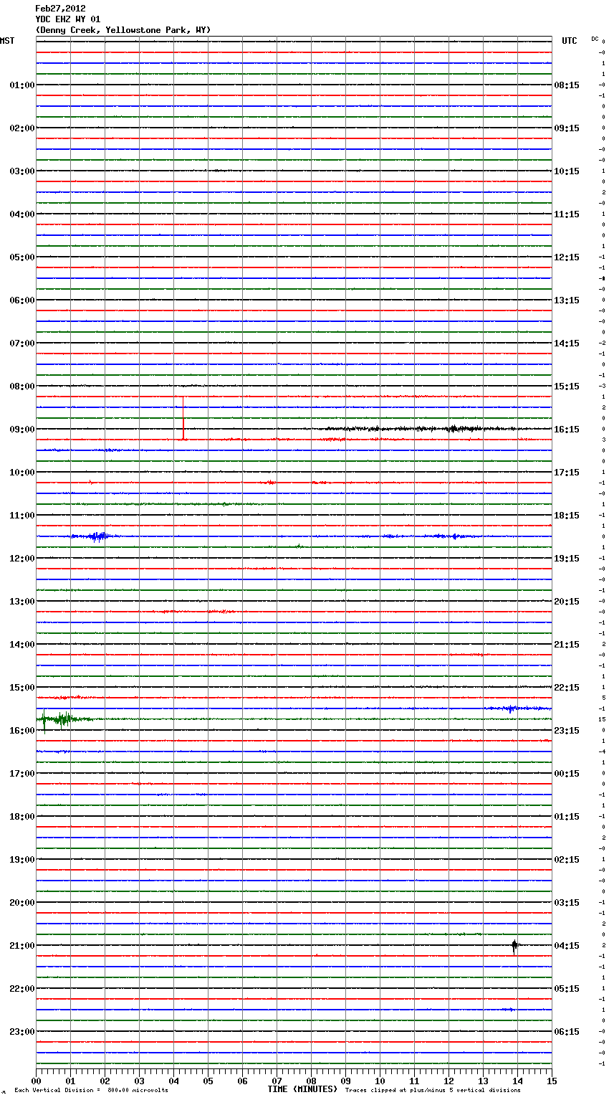This screenshot has height=1100, width=609.
Task: Select minute 00 on the bottom axis
Action: click(x=36, y=1081)
